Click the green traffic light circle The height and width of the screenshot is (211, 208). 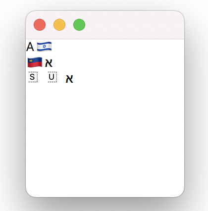coord(79,25)
